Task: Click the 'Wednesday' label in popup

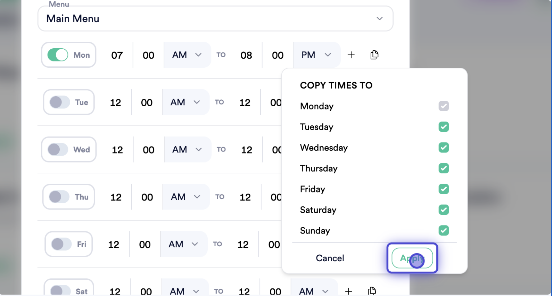Action: [x=324, y=148]
